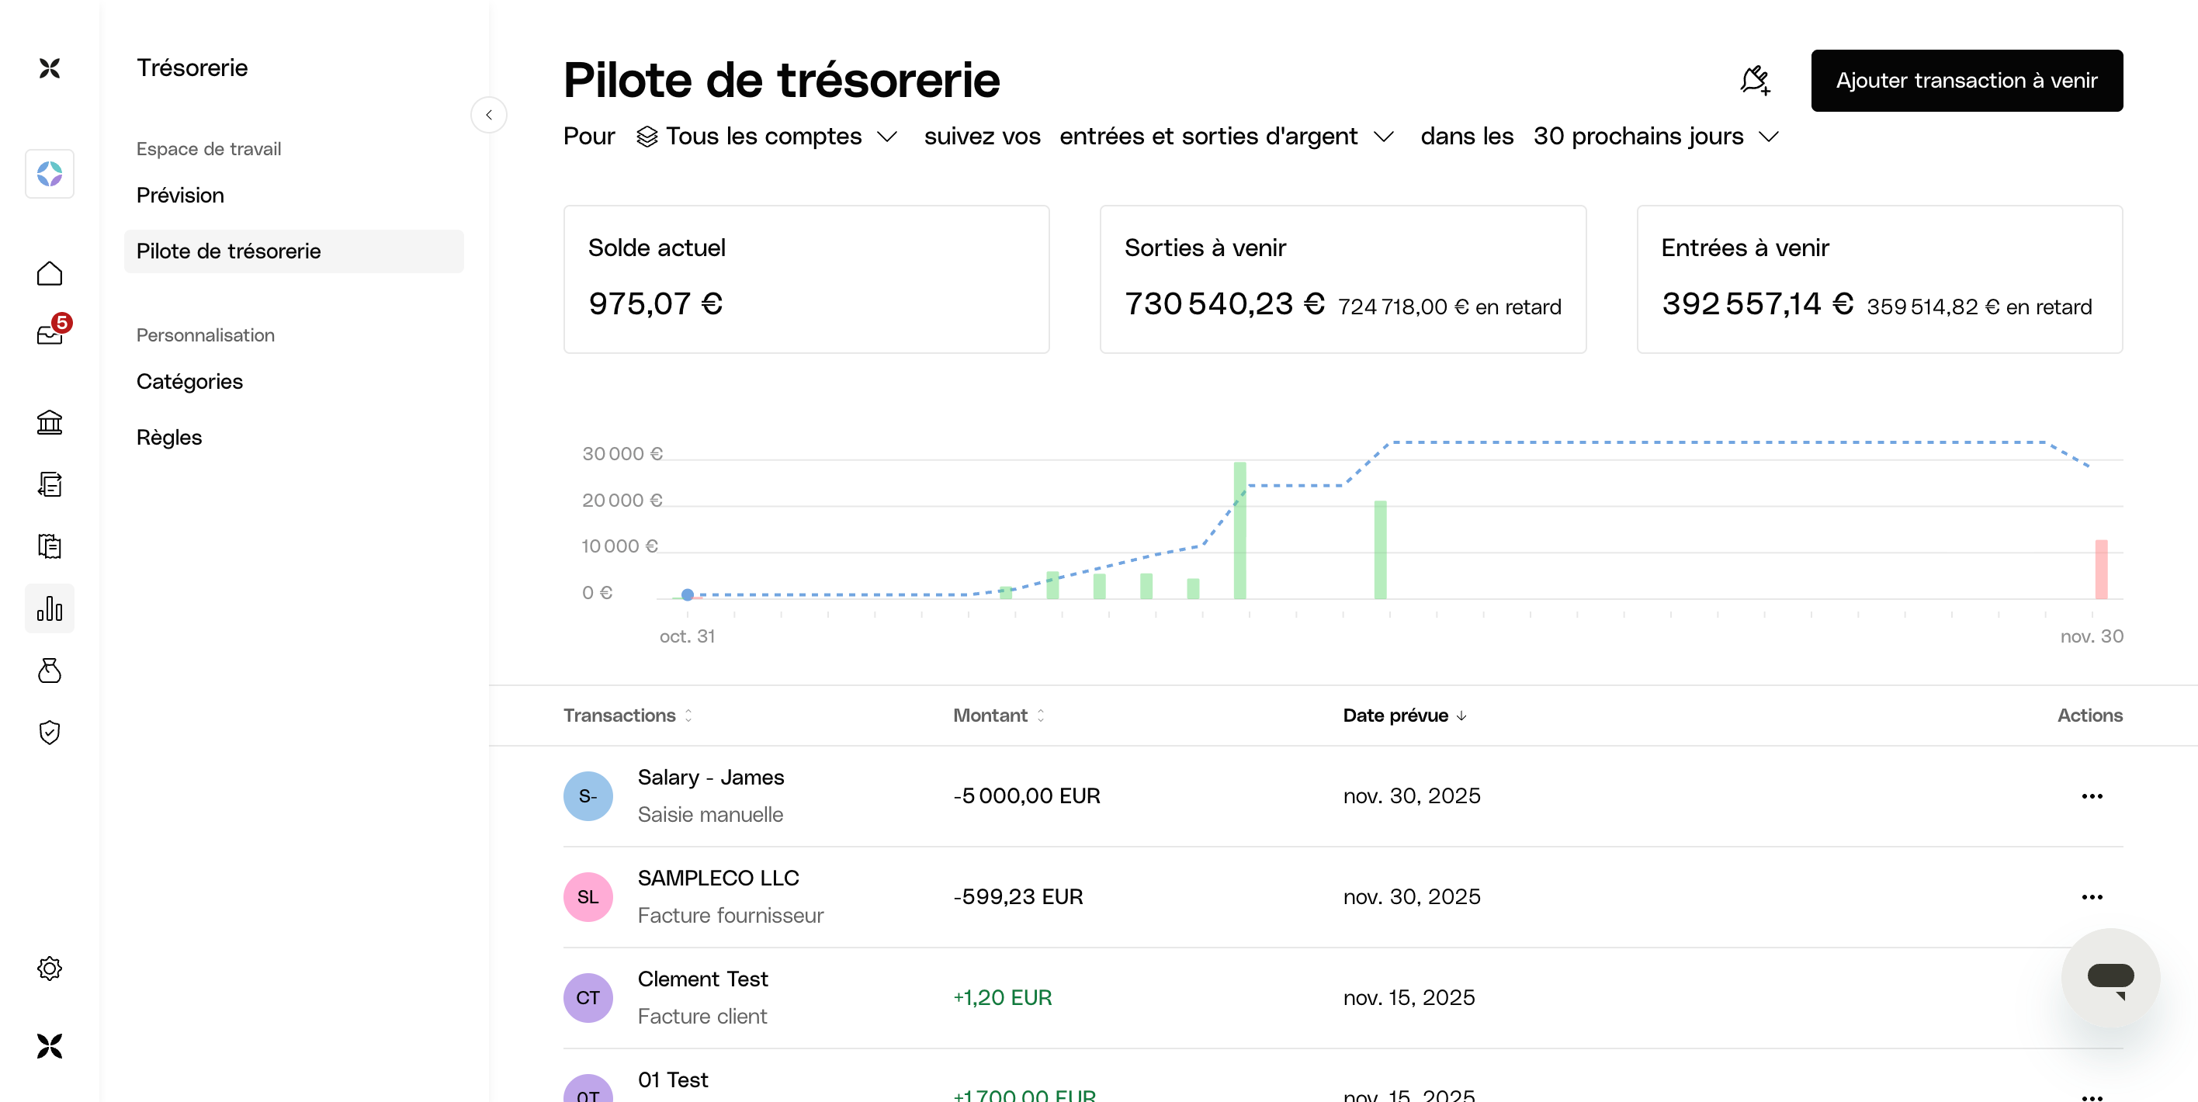Open settings gear icon
Image resolution: width=2198 pixels, height=1102 pixels.
tap(50, 968)
